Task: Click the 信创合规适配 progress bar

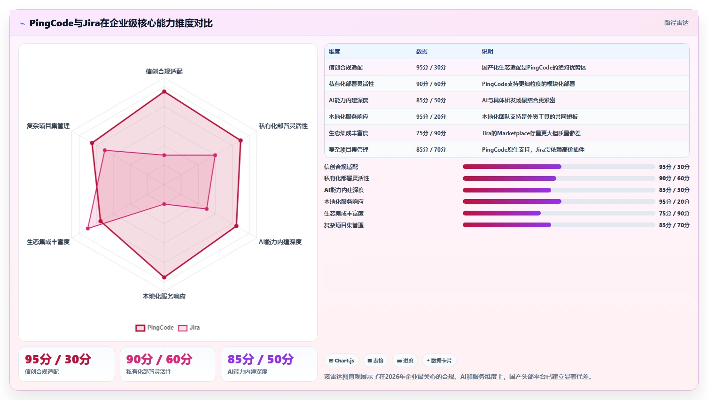Action: tap(559, 167)
